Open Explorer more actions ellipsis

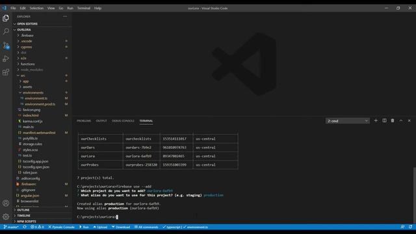click(65, 16)
